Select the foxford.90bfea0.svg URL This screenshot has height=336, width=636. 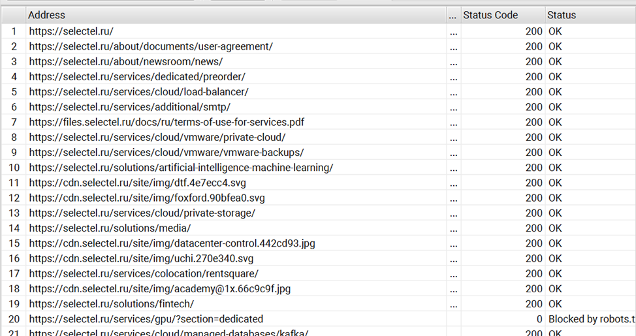(x=147, y=198)
